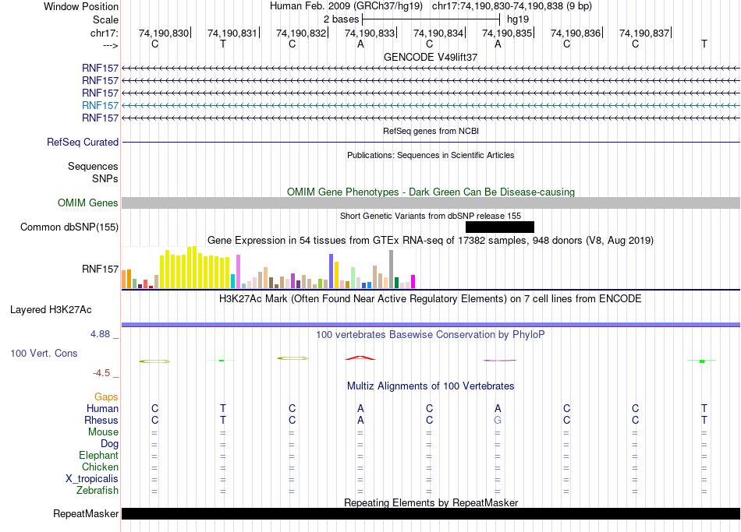Click the Human Feb. 2009 (GRCh37/hg19) text
Image resolution: width=741 pixels, height=532 pixels.
346,6
